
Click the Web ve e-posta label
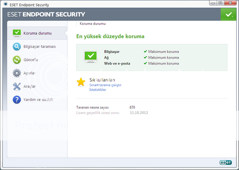pyautogui.click(x=117, y=63)
